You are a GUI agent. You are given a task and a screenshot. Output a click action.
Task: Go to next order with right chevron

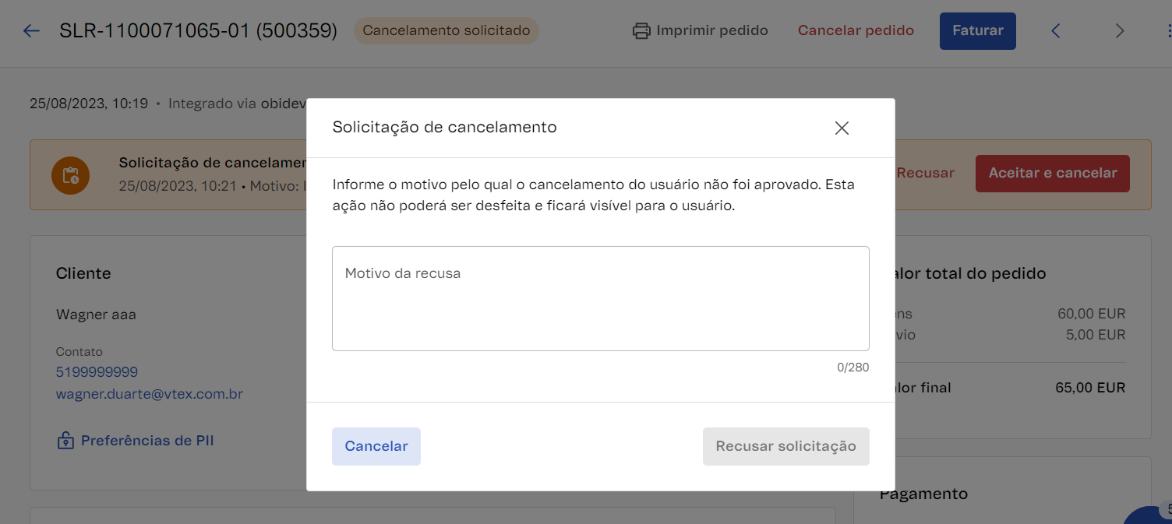[x=1120, y=31]
